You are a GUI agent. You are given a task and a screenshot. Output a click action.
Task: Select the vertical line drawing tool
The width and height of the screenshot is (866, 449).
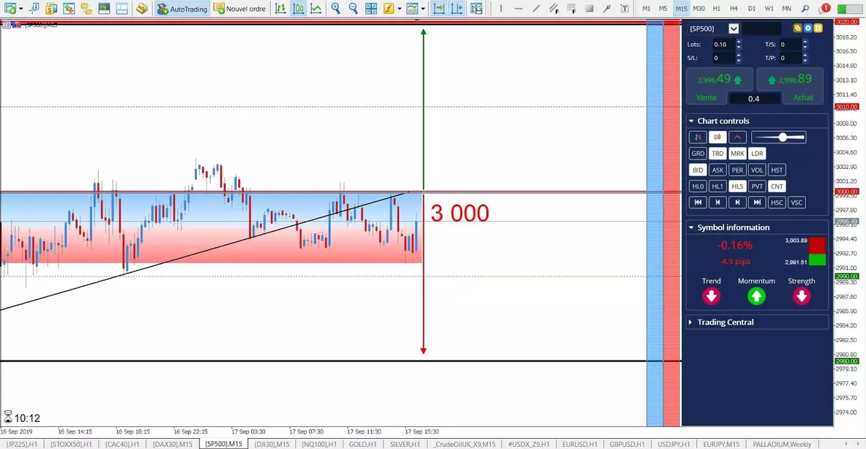[501, 9]
